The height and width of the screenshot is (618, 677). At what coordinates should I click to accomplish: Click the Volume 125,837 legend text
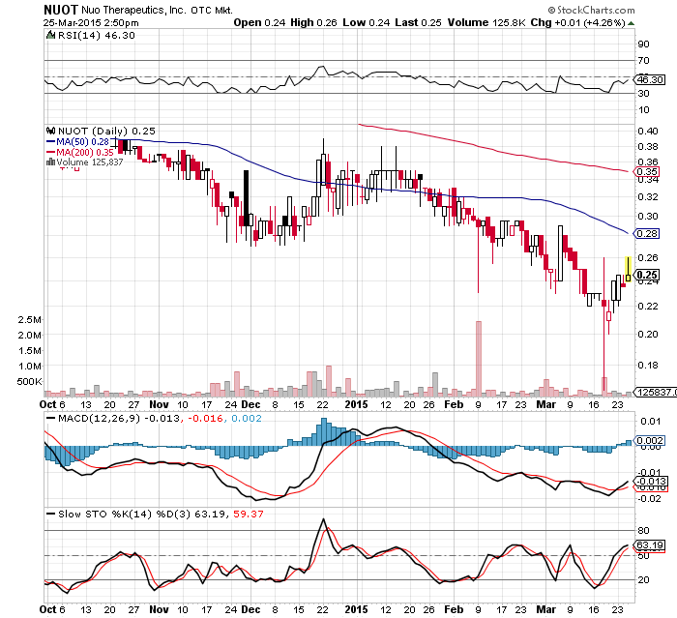coord(90,162)
